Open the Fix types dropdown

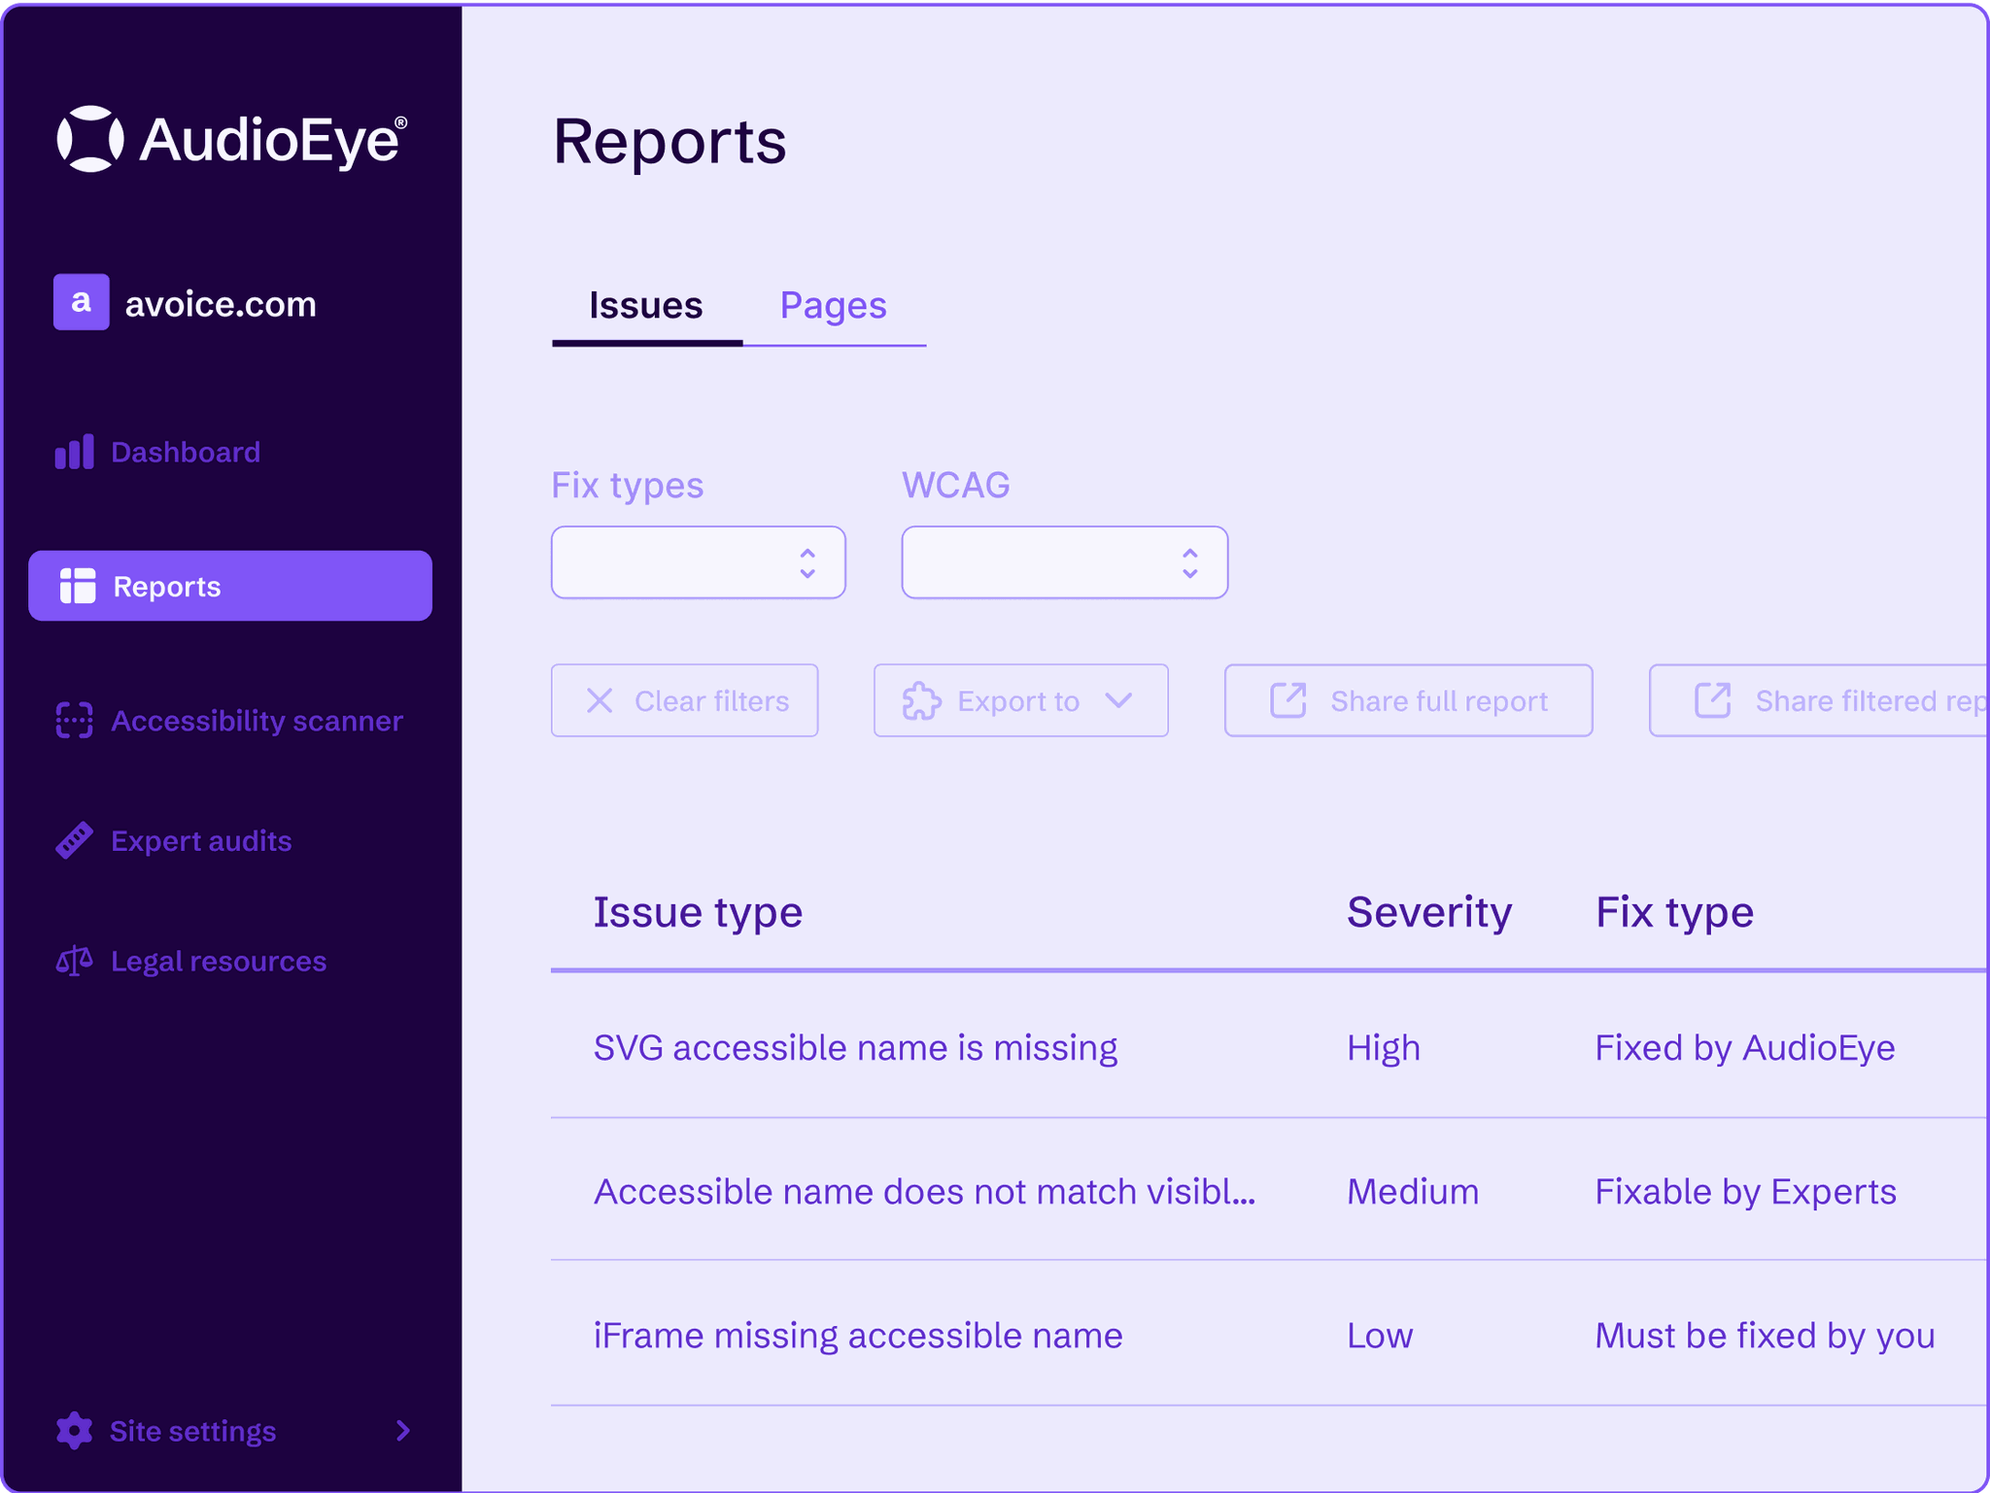698,561
